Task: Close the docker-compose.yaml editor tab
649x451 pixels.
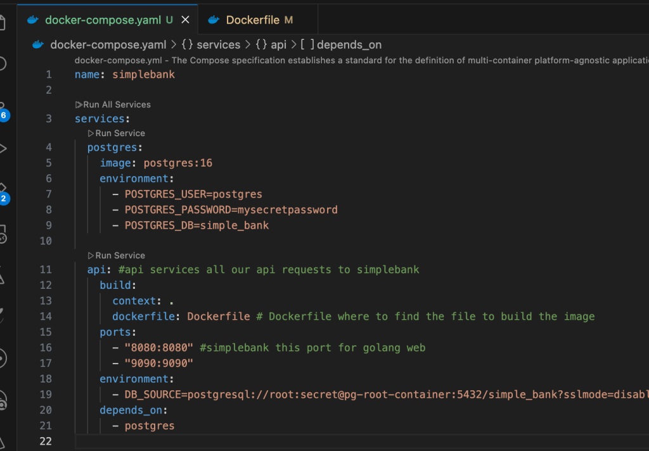Action: pos(186,20)
